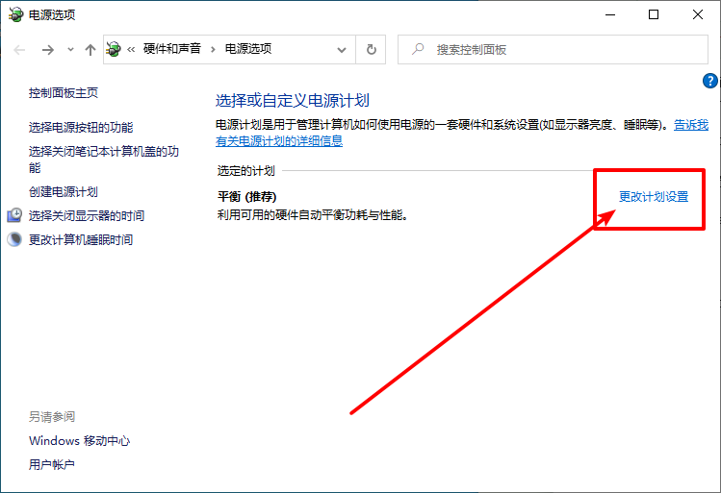721x493 pixels.
Task: Click the magnifier icon in search box
Action: pos(417,49)
